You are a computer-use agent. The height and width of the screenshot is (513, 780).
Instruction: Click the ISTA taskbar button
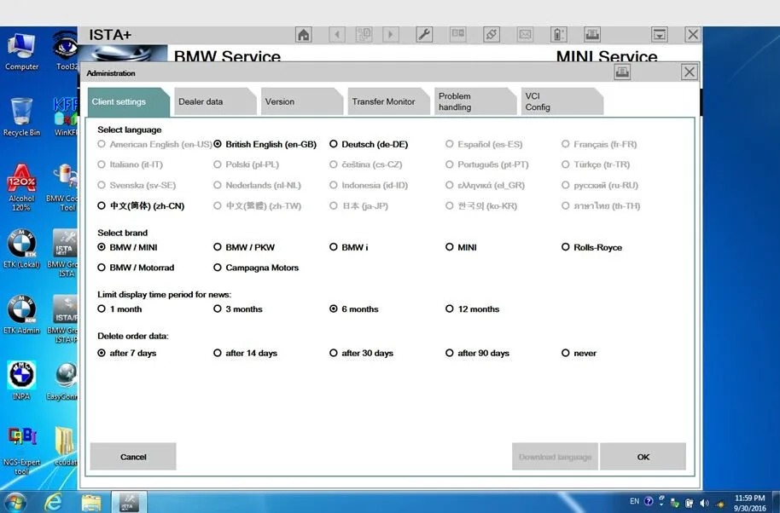tap(128, 502)
